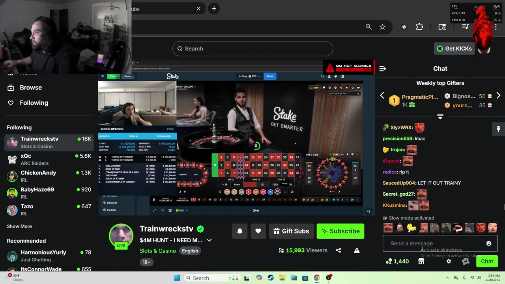This screenshot has height=284, width=505.
Task: Send message with green Chat button
Action: point(487,261)
